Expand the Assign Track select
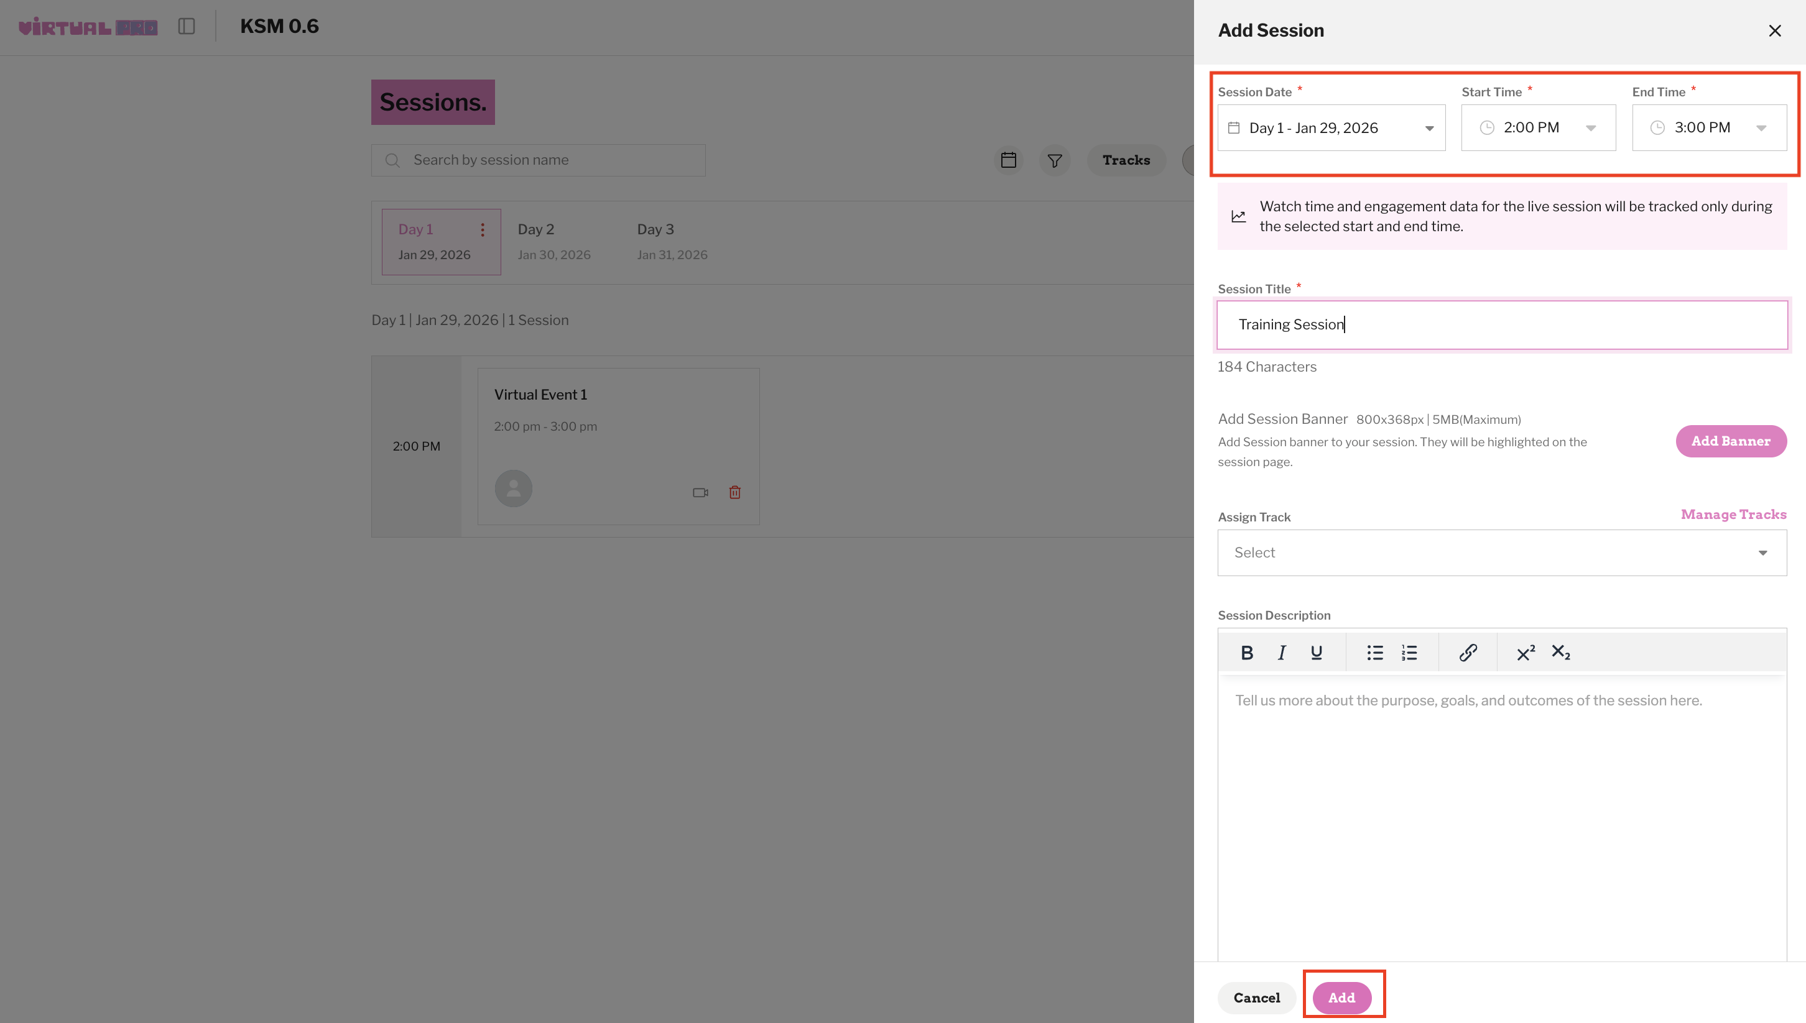Image resolution: width=1806 pixels, height=1023 pixels. [1502, 553]
